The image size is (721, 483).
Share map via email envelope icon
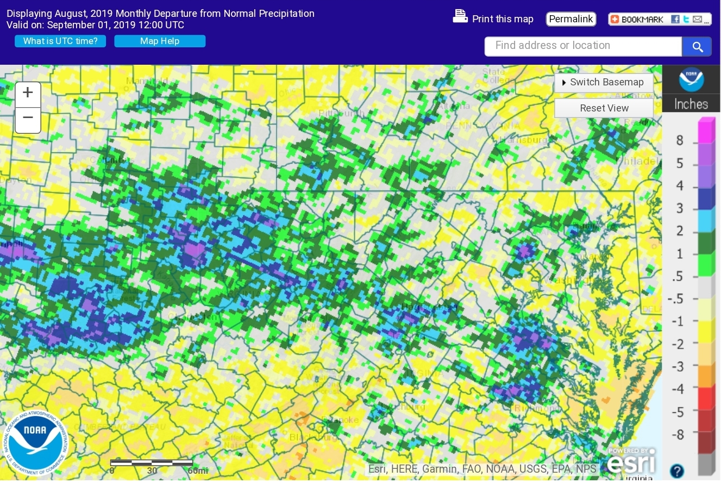[697, 20]
